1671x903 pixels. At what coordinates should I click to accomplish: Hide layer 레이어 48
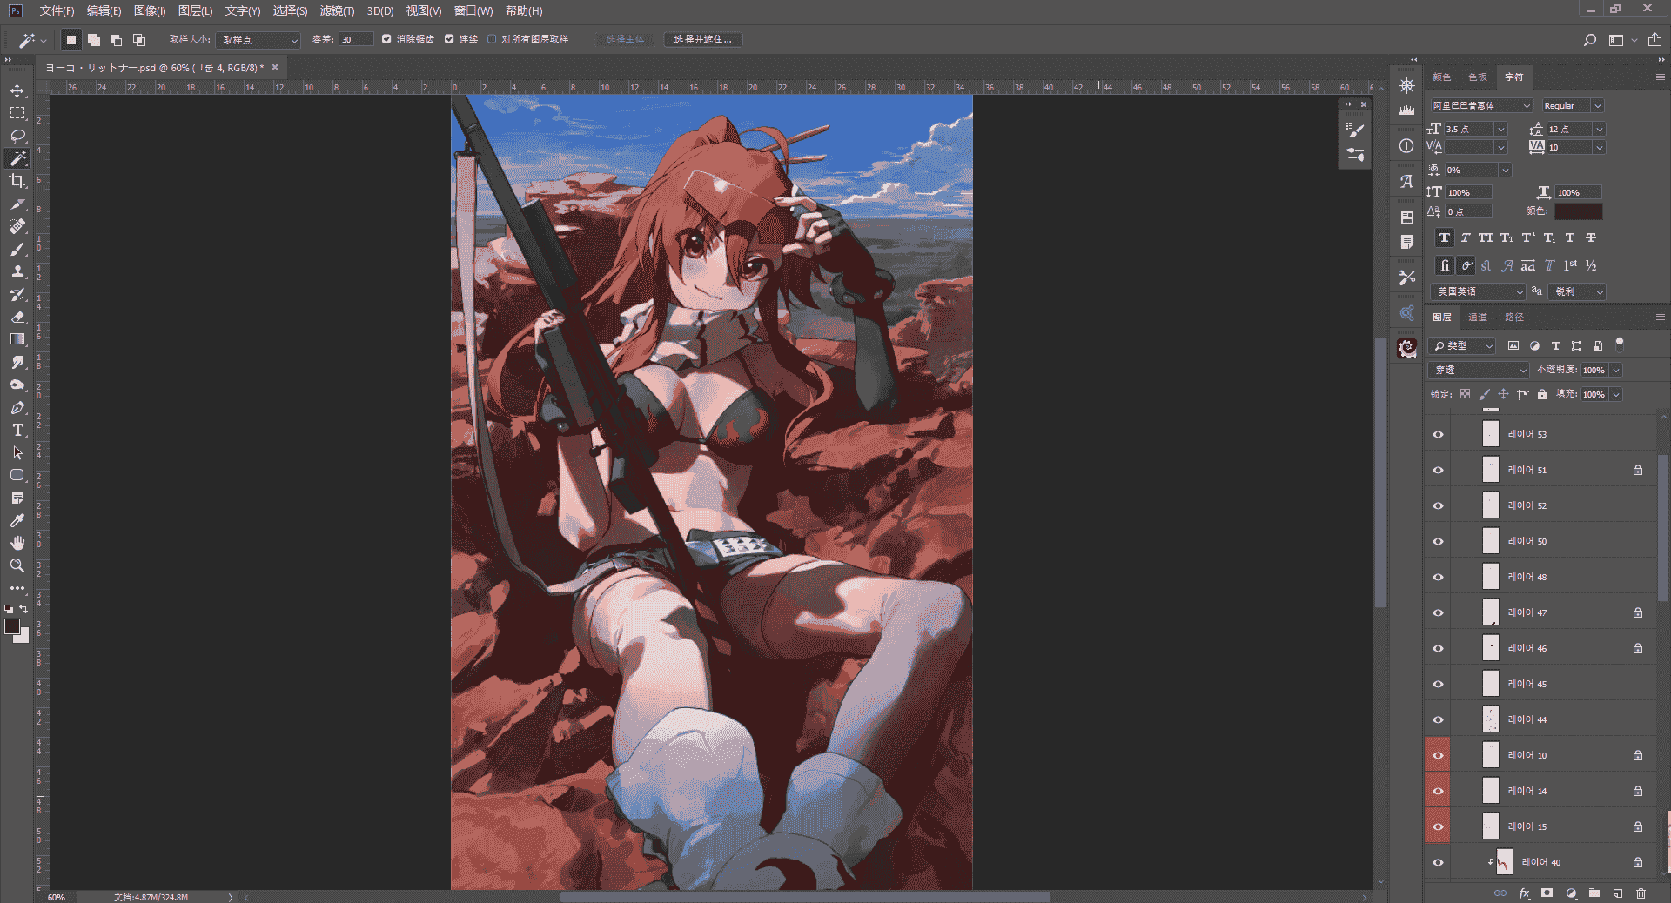[1438, 577]
